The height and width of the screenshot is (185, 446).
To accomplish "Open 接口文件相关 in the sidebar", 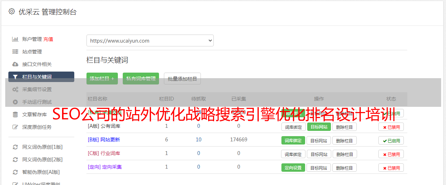I will point(37,64).
